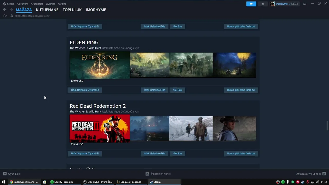
Task: Click the ELDEN RING capsule image
Action: pos(100,65)
